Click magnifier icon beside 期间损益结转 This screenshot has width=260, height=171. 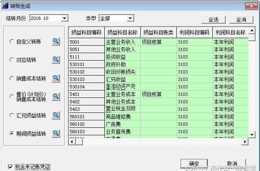[56, 133]
